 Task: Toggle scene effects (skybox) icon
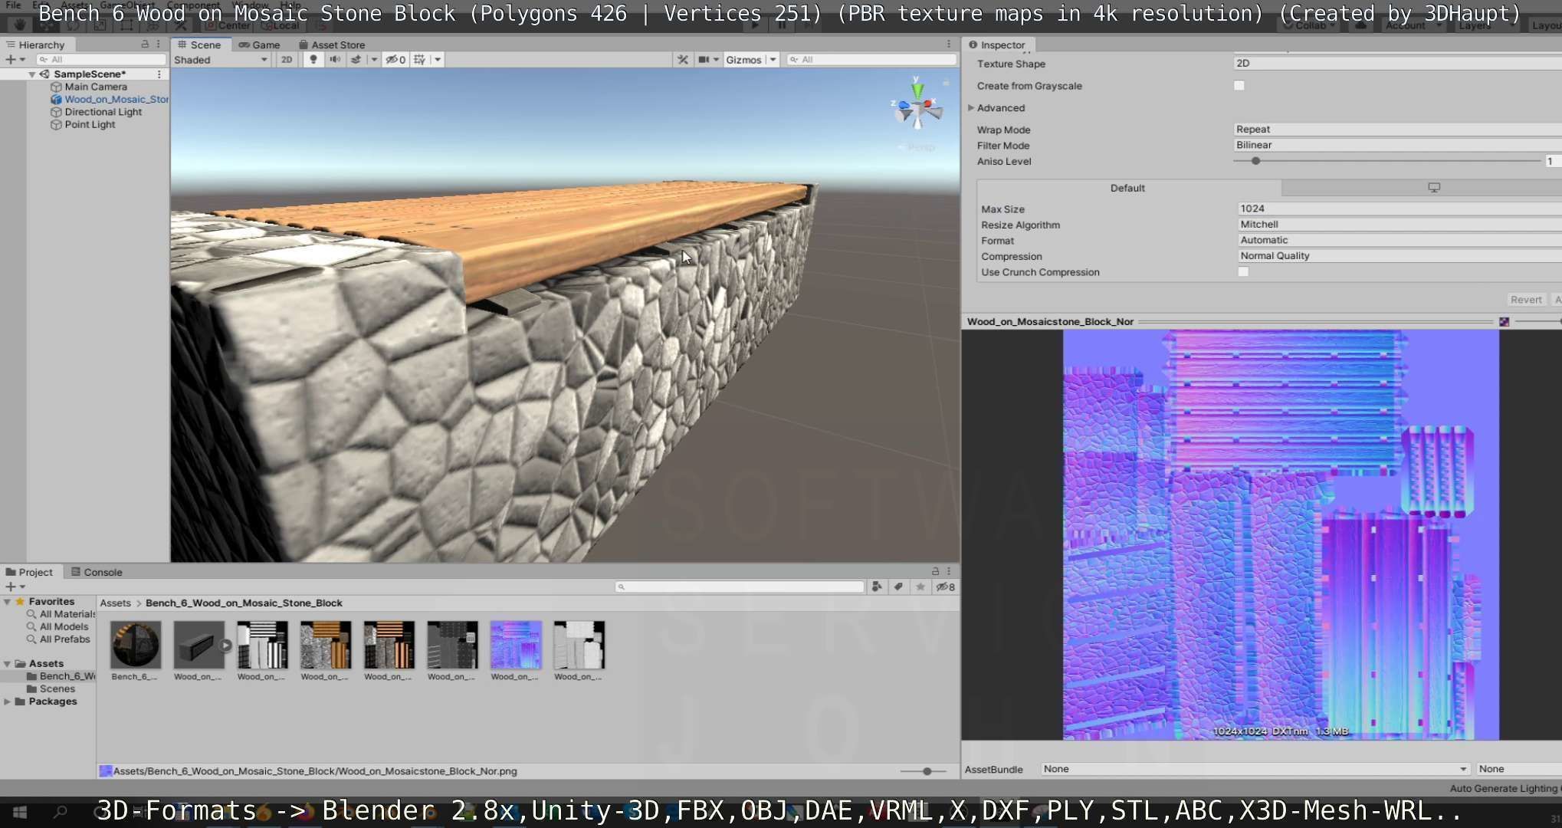click(x=356, y=59)
